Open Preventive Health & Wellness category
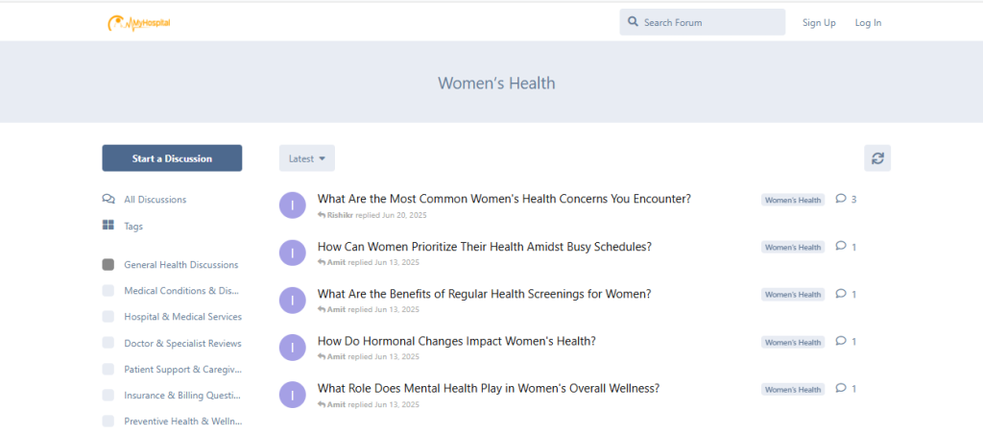The width and height of the screenshot is (983, 434). [182, 421]
